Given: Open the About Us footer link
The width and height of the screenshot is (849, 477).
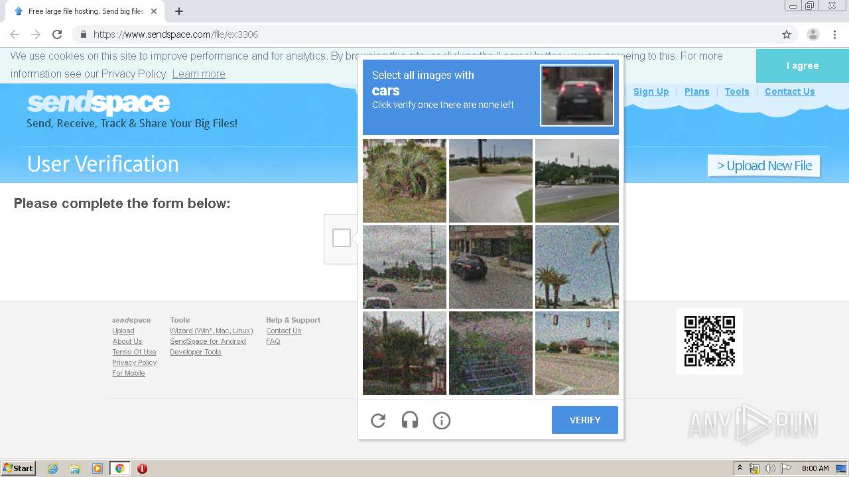Looking at the screenshot, I should [127, 341].
